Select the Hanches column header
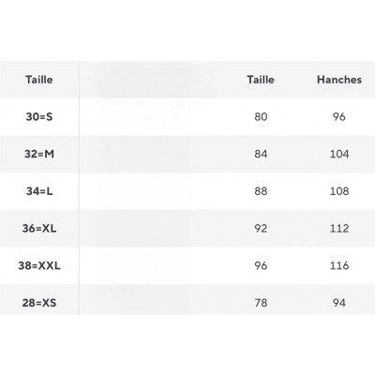Viewport: 375px width, 375px height. [339, 80]
